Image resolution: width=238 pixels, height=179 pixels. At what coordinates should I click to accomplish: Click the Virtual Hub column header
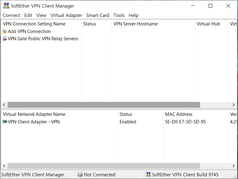coord(208,24)
